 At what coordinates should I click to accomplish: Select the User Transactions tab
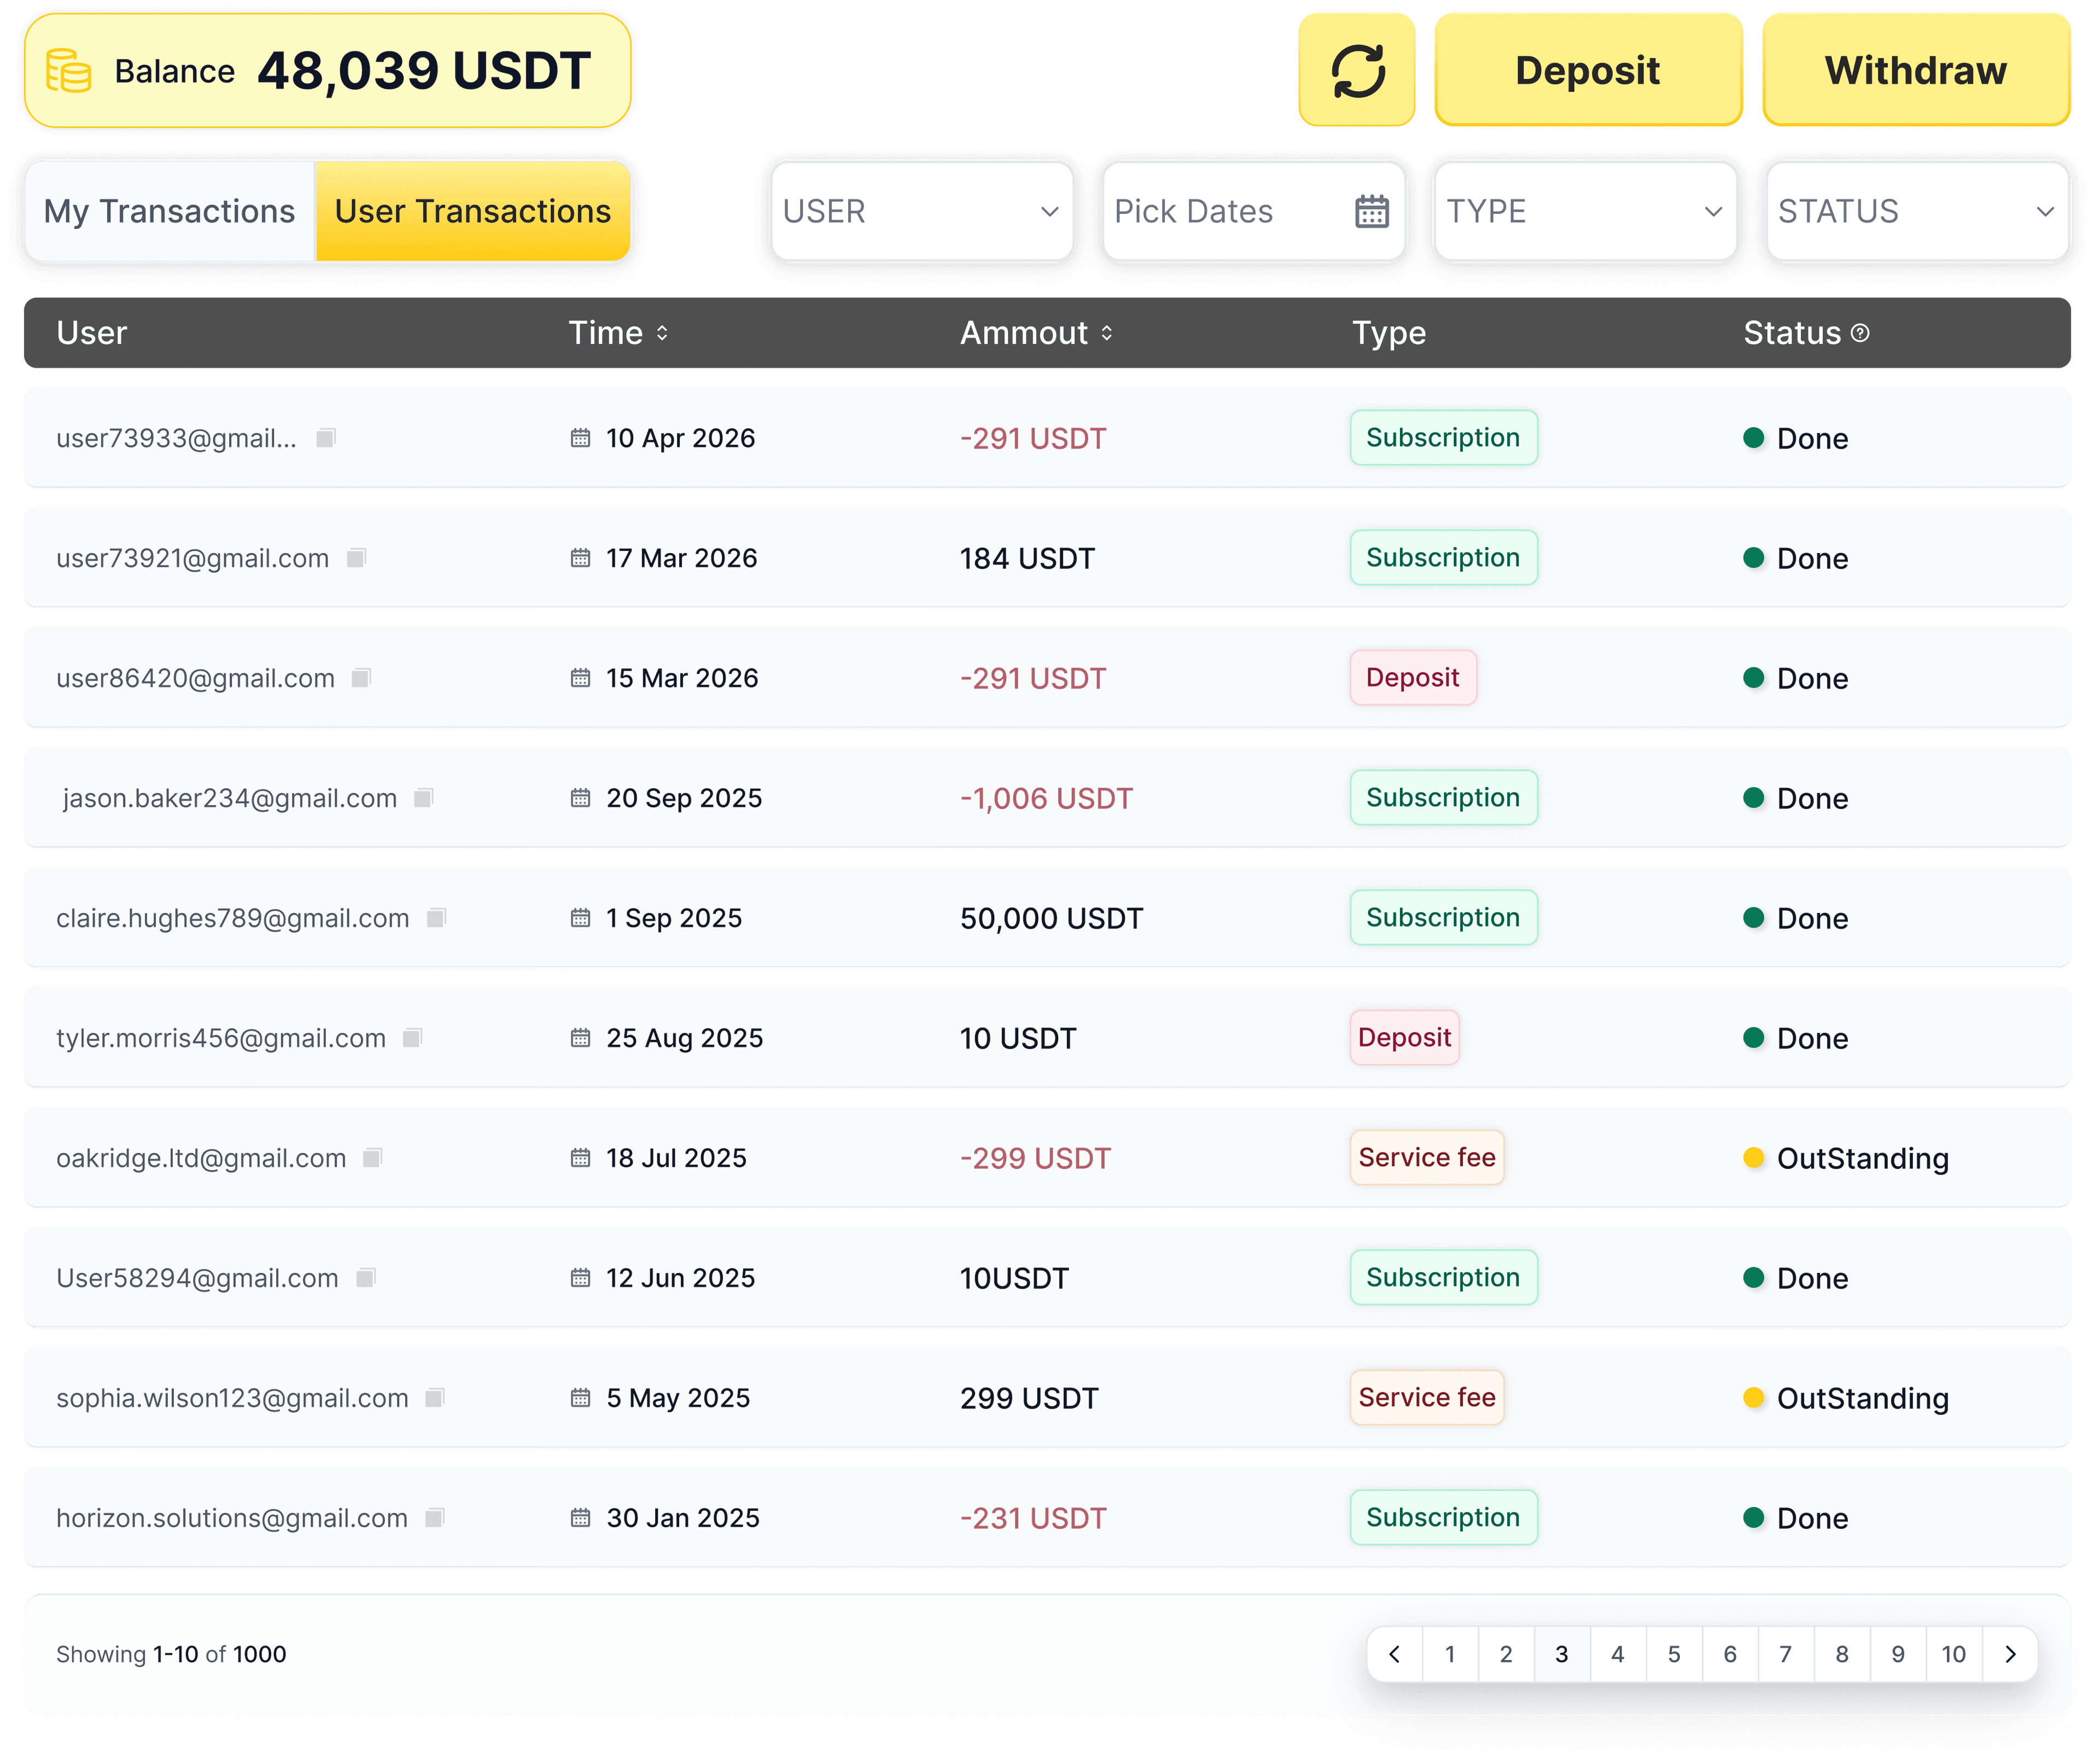[472, 211]
